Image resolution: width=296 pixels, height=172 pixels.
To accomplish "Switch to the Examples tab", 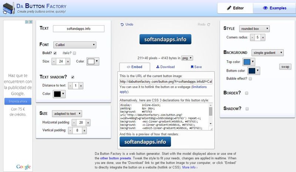I will coord(275,8).
